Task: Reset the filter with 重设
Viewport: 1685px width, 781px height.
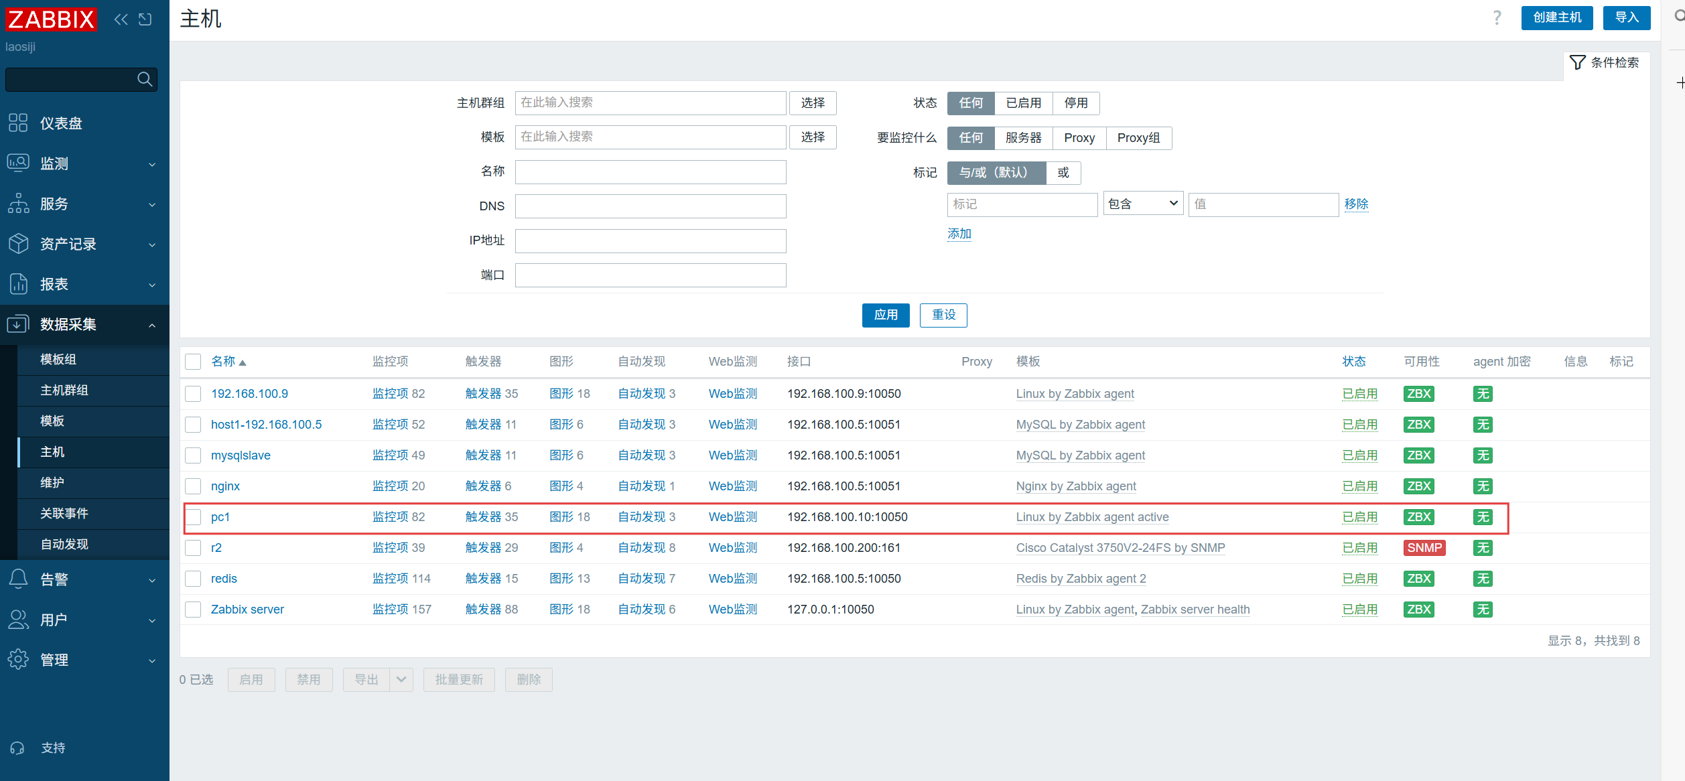Action: 943,315
